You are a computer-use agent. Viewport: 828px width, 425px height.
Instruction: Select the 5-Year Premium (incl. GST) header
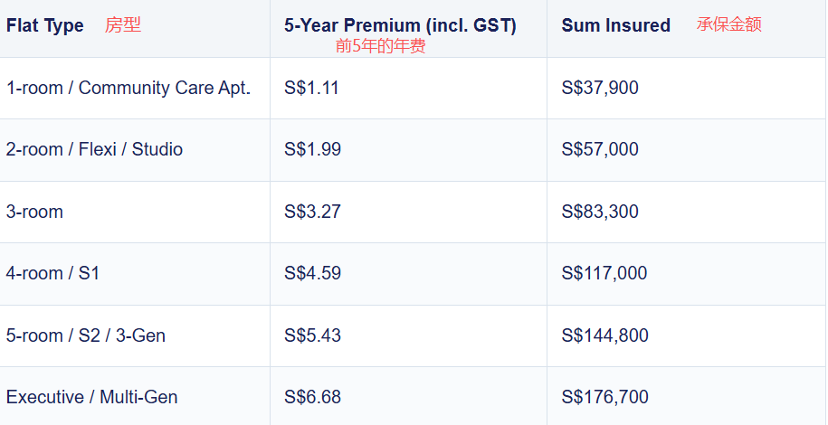[400, 25]
